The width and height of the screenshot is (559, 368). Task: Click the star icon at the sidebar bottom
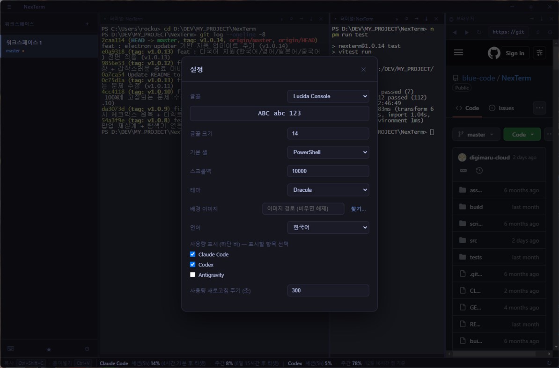[x=49, y=349]
